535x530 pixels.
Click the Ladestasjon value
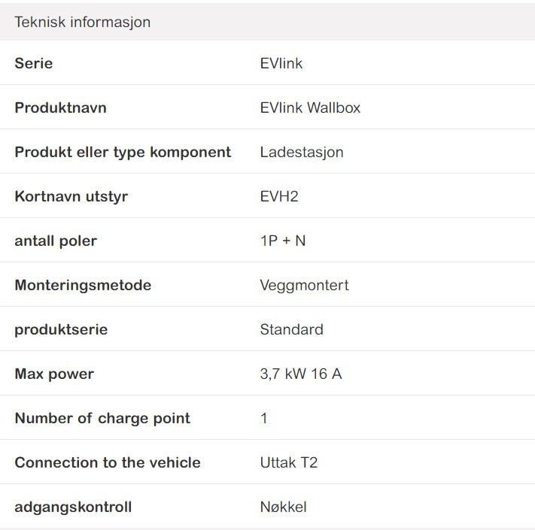tap(302, 152)
